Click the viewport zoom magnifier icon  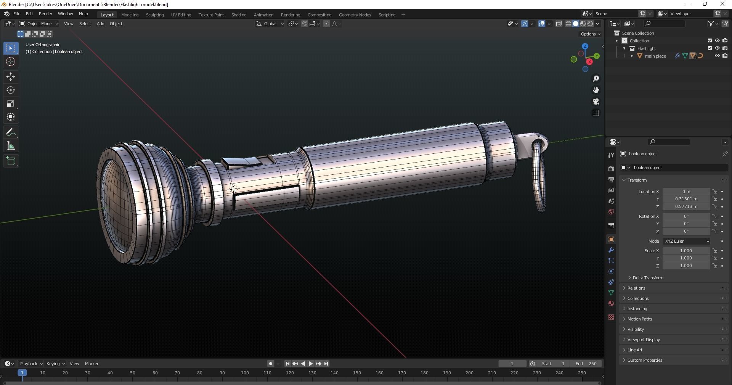596,79
